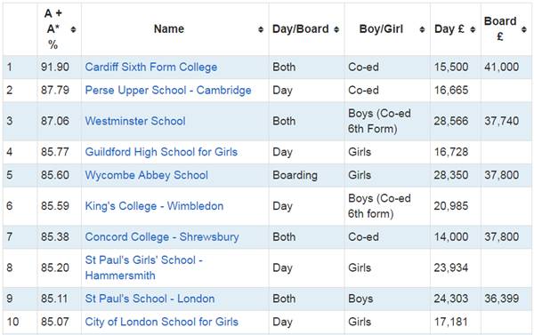Sort table using Boy/Girl arrow icon
This screenshot has width=534, height=335.
pyautogui.click(x=422, y=29)
